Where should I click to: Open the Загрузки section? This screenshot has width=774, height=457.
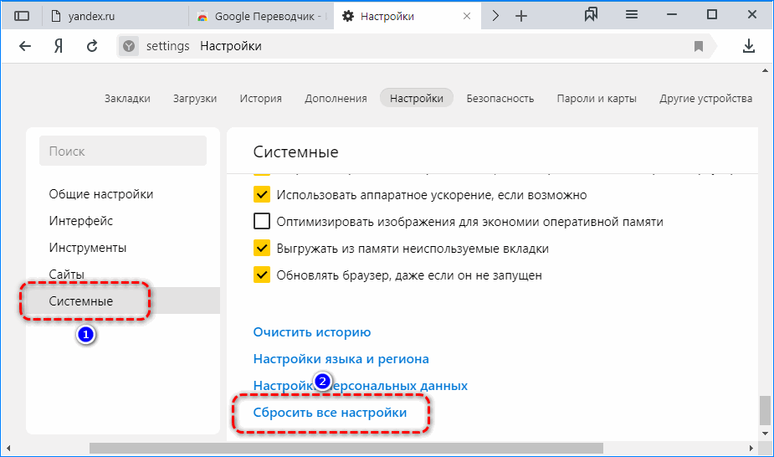coord(195,99)
